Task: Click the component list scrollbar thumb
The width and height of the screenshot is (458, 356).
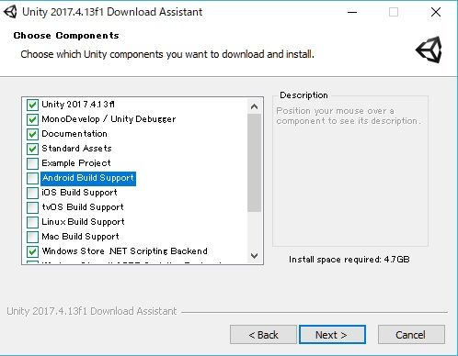Action: pyautogui.click(x=254, y=162)
